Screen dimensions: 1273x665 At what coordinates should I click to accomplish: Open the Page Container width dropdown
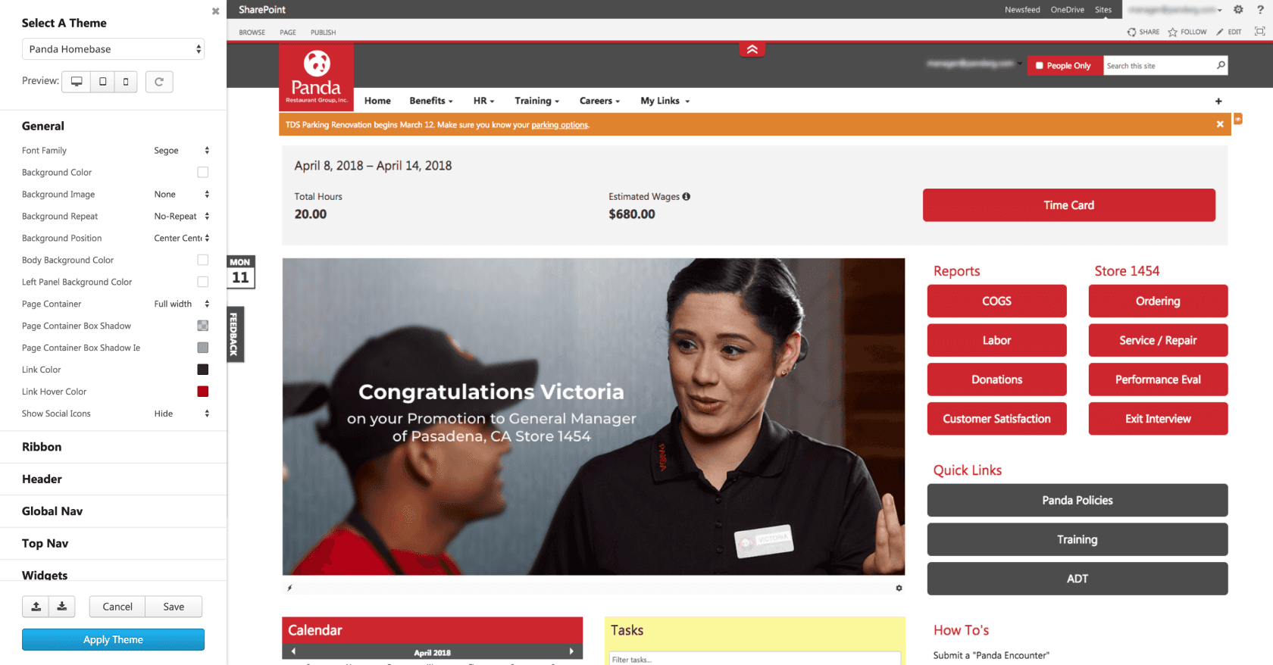tap(181, 304)
